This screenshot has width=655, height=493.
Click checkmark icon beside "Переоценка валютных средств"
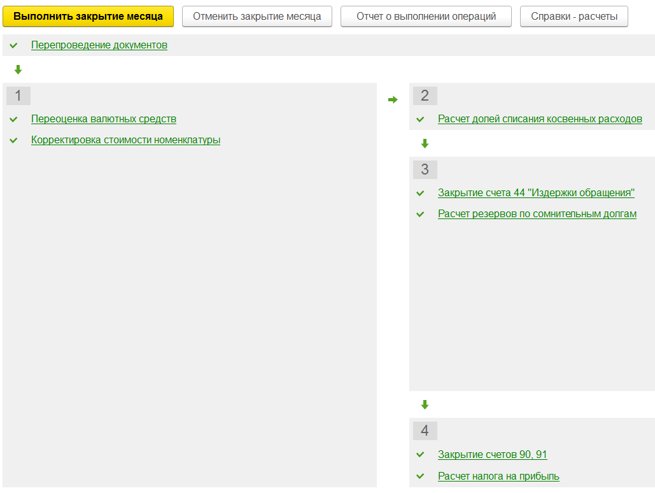click(13, 119)
